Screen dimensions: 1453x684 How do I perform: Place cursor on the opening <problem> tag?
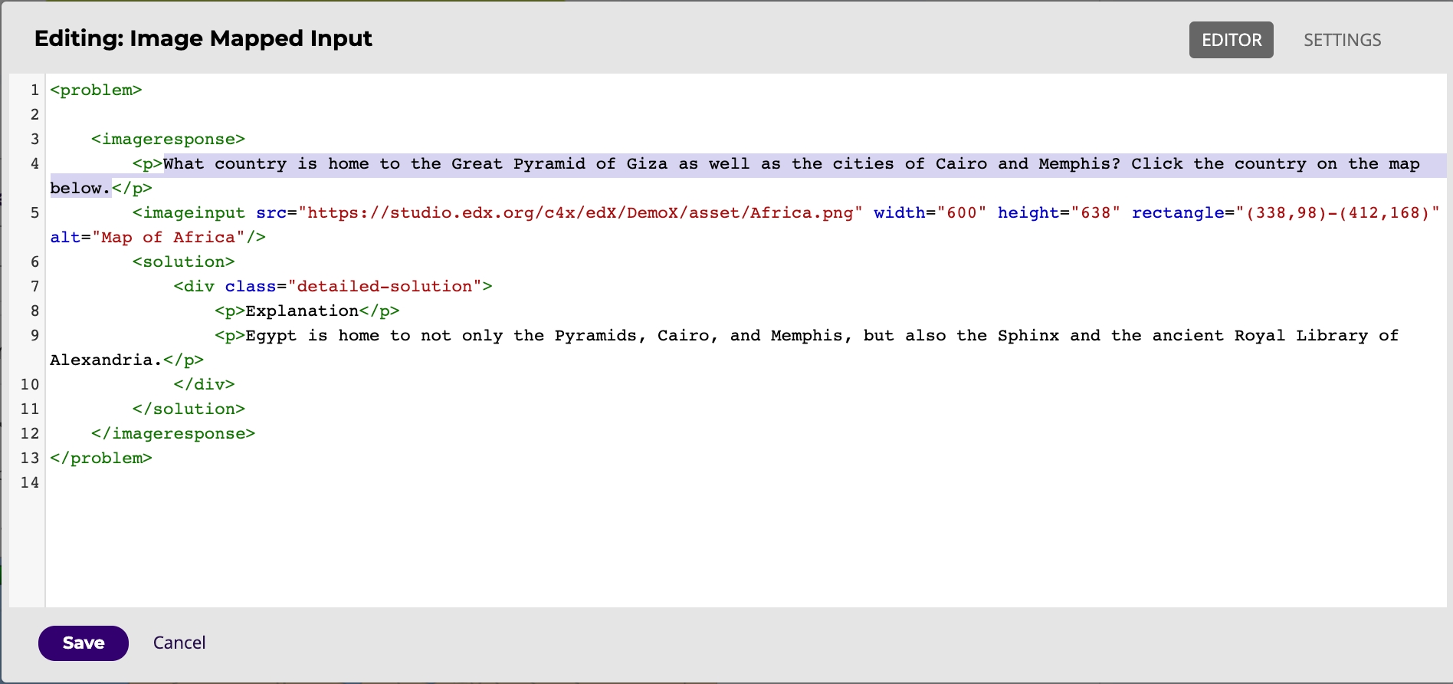(96, 90)
